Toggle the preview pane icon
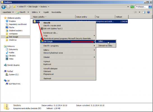 (x=144, y=12)
